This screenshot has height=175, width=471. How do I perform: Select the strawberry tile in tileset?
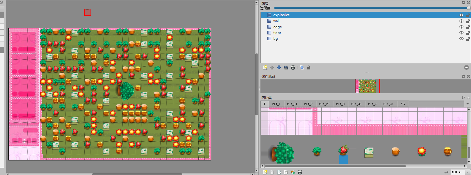point(343,150)
